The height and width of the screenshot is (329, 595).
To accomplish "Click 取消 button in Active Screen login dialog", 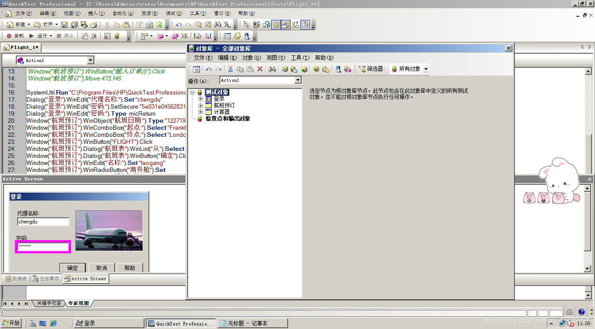I will click(102, 268).
